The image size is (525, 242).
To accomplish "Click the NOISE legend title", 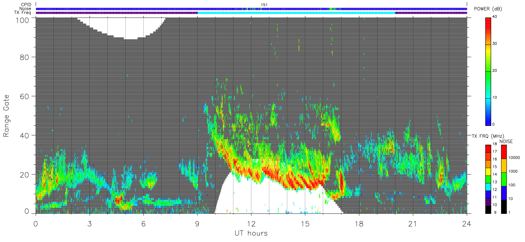I will (505, 141).
